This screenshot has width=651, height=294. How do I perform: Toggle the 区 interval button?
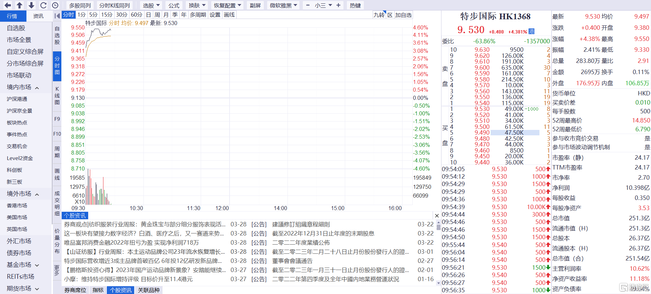390,15
